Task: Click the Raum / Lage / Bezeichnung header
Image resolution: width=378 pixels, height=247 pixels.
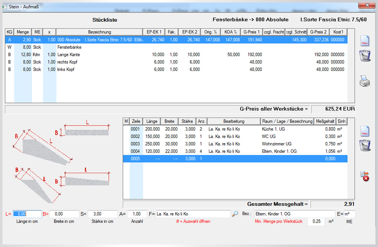Action: coord(287,121)
